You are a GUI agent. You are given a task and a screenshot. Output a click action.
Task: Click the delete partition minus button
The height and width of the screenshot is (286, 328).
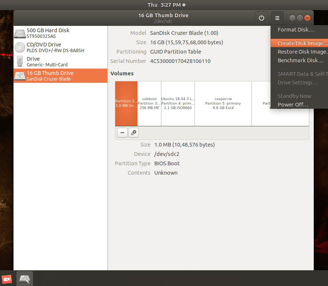point(122,133)
